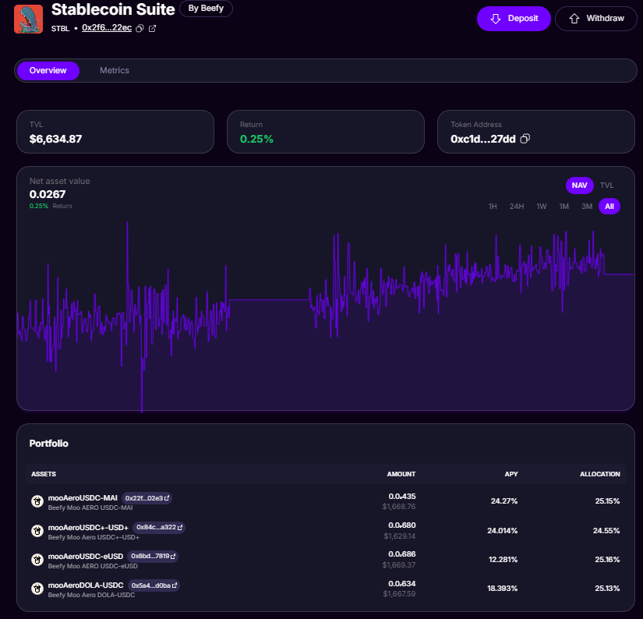The height and width of the screenshot is (619, 643).
Task: Click the mooAeroUSDC-MAI asset name
Action: [x=83, y=498]
